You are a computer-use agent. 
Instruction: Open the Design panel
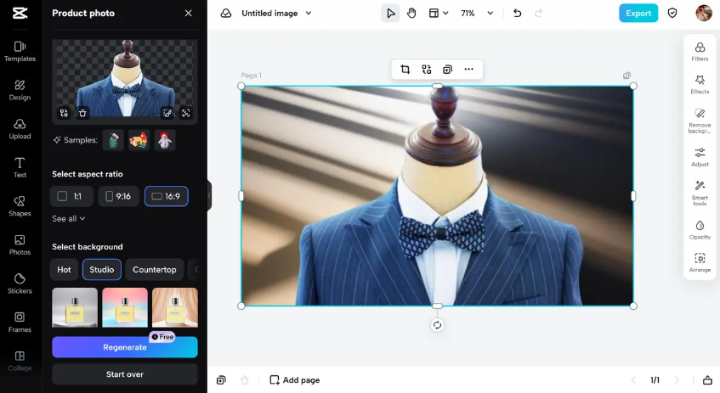coord(20,90)
